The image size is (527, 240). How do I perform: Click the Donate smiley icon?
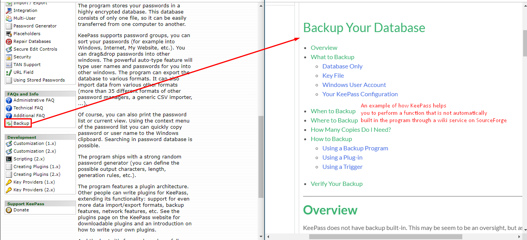(9, 210)
